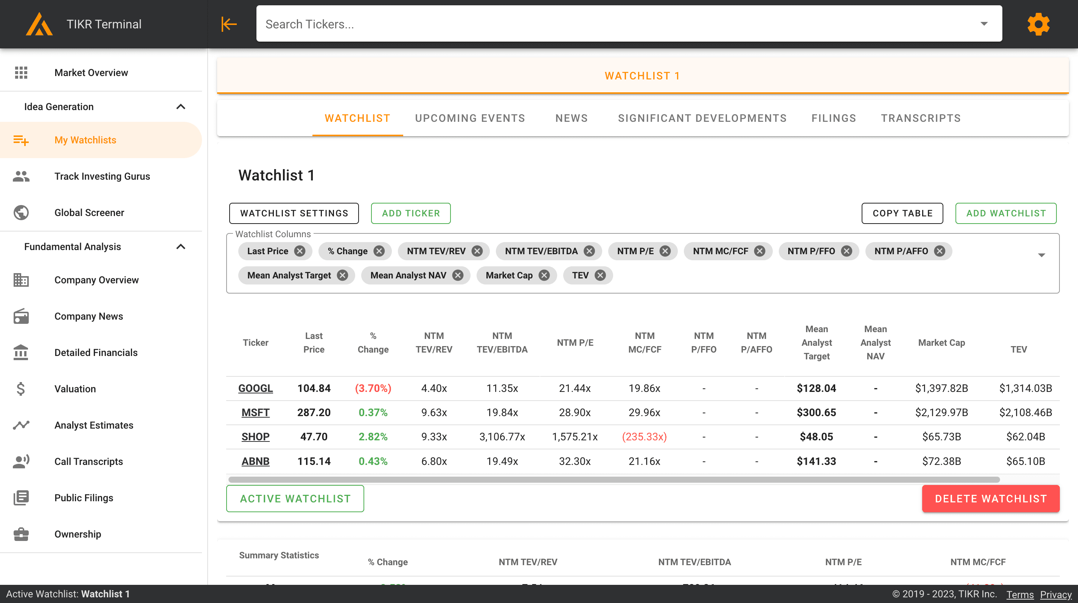Click the Market Overview grid icon
Image resolution: width=1078 pixels, height=603 pixels.
[x=21, y=72]
